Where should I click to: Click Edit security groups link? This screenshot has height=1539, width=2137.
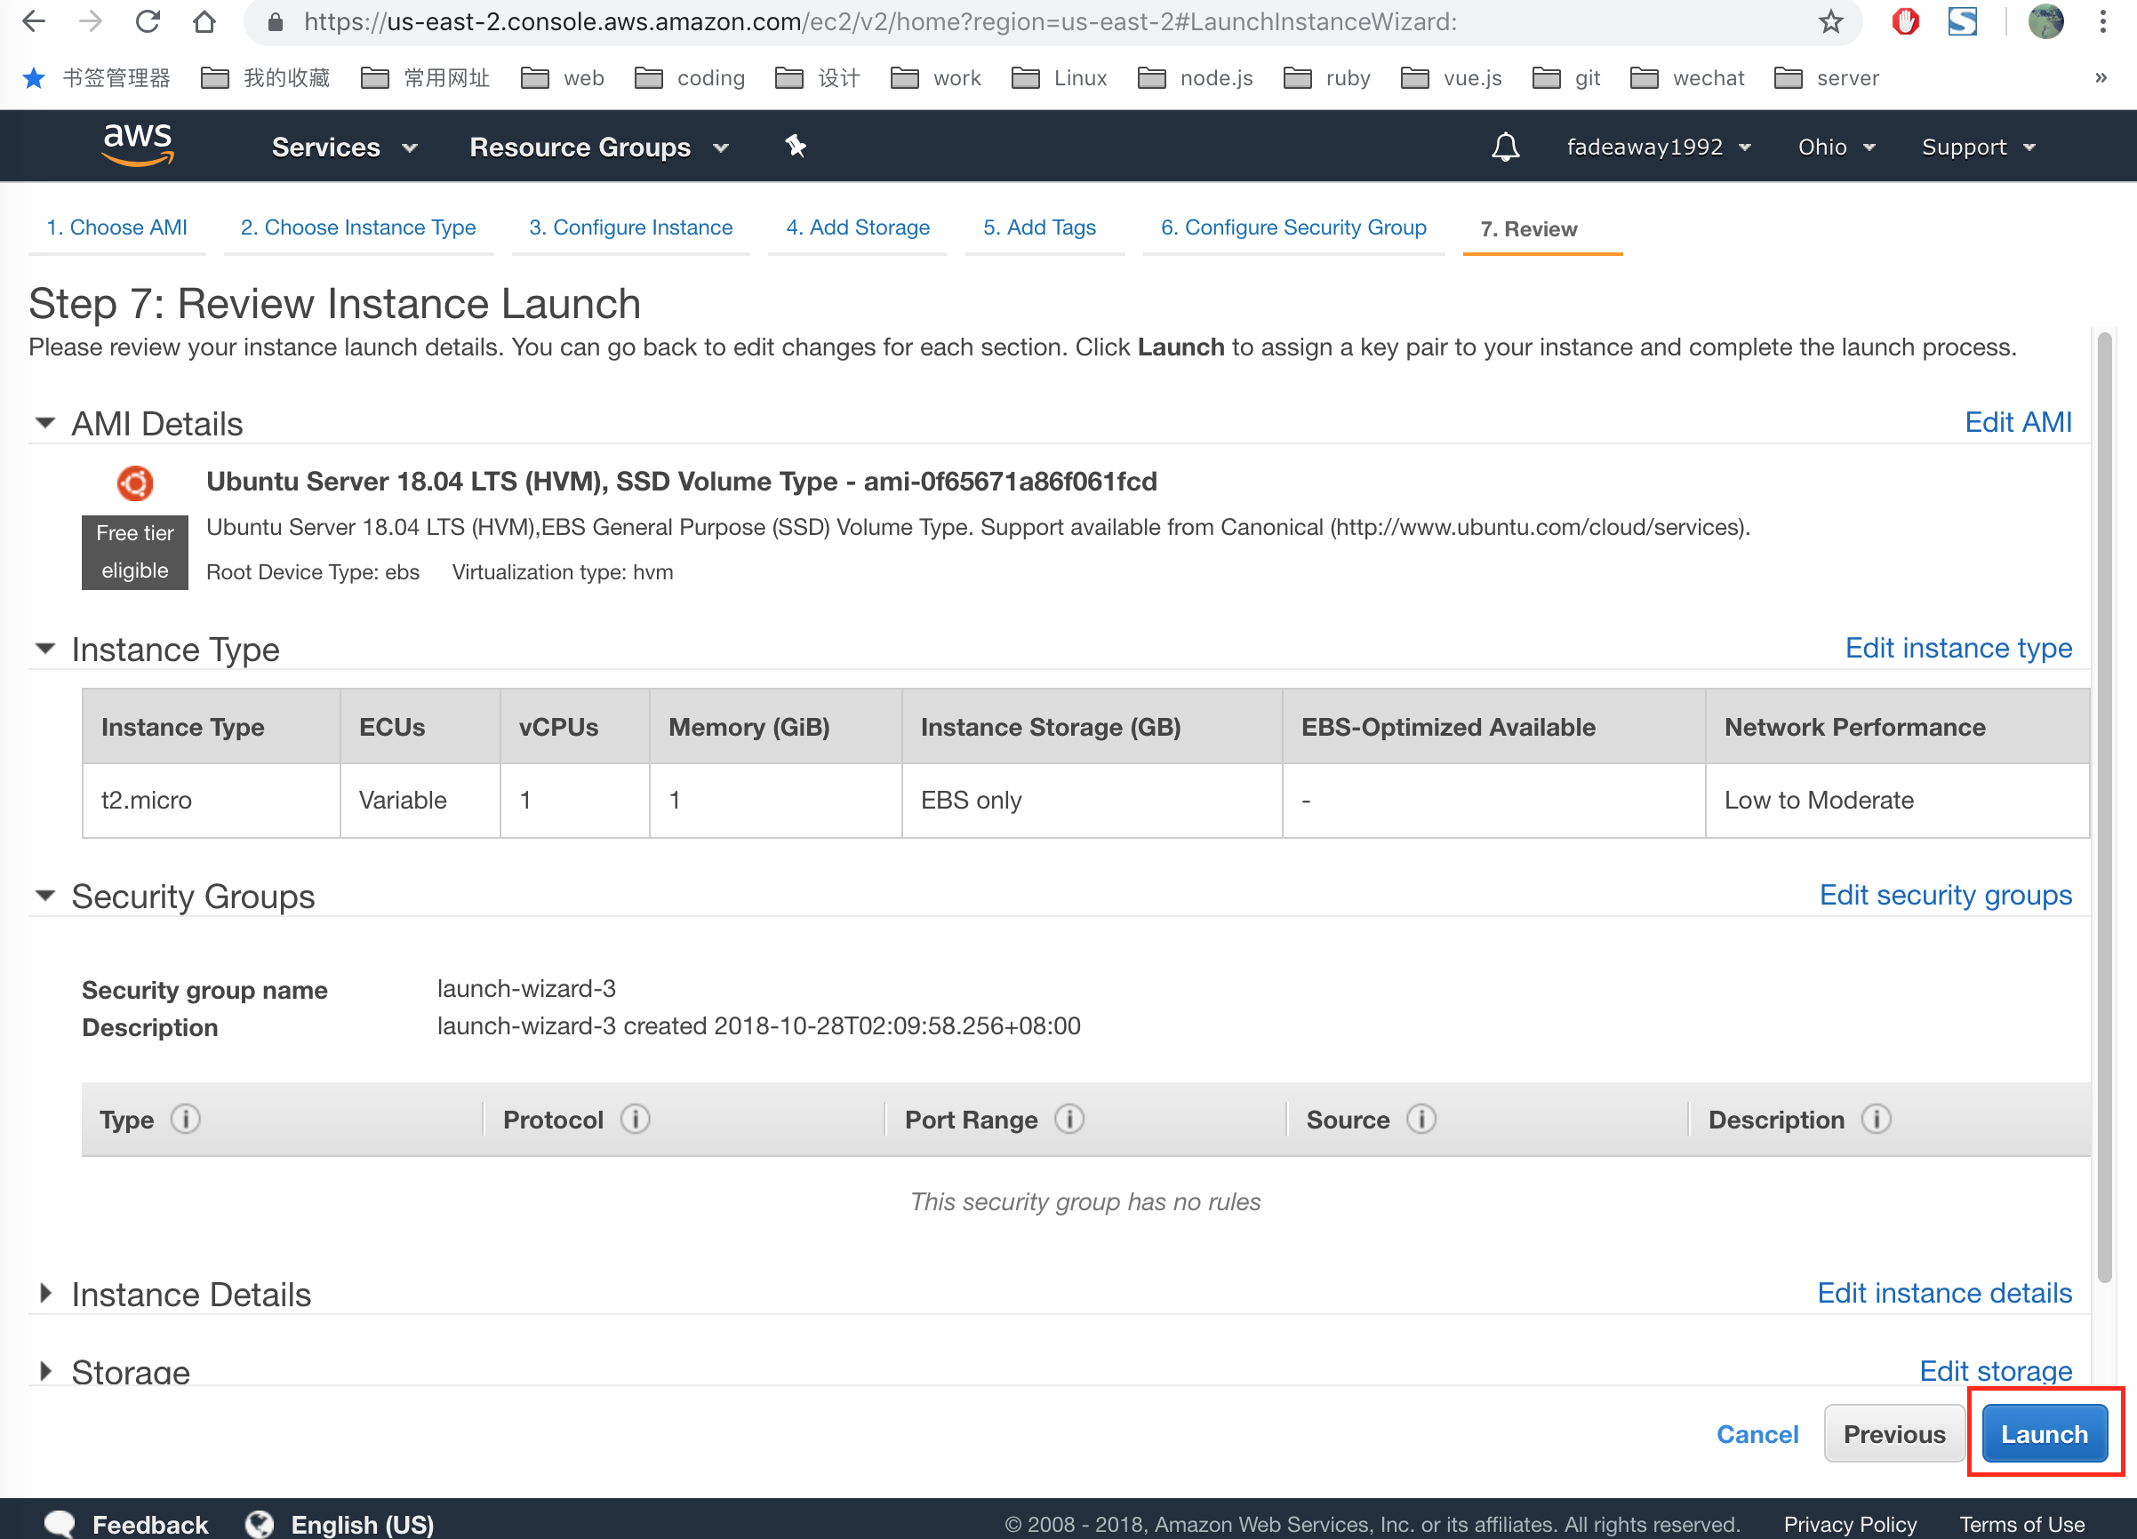click(1945, 895)
